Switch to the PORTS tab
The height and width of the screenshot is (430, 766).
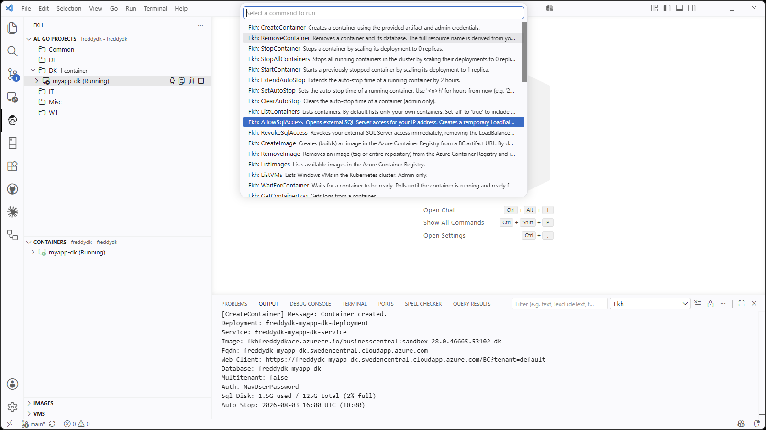pos(386,304)
